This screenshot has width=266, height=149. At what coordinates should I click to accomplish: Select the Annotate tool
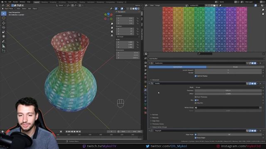pos(4,41)
